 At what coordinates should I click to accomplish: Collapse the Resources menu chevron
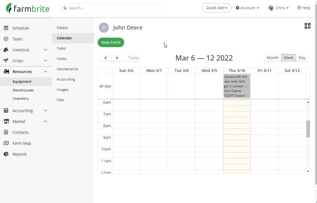coord(45,72)
